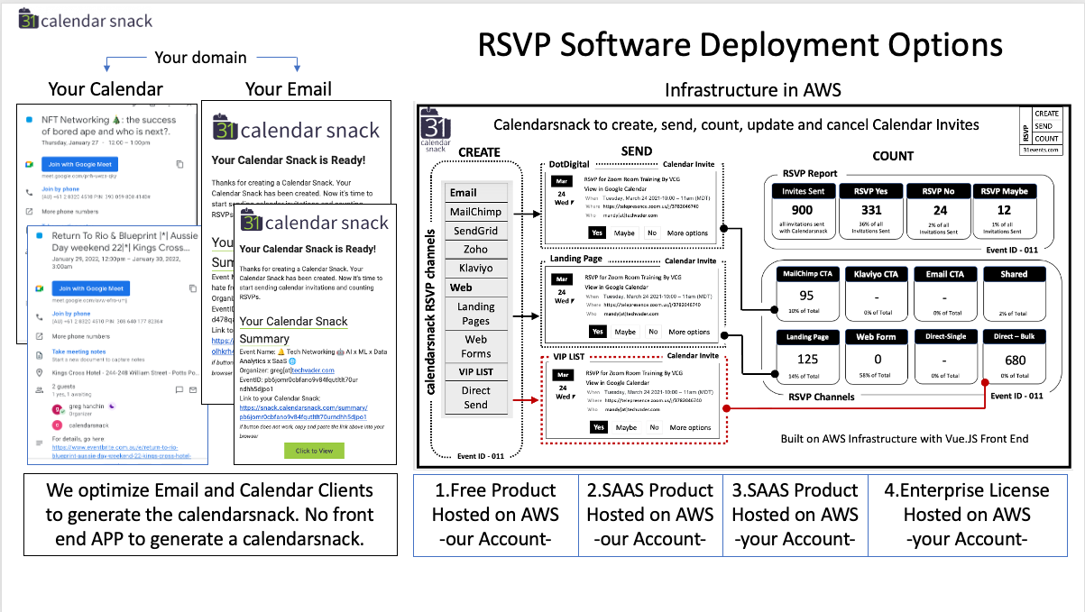Click the envelope icon in the 2 guests row

[194, 389]
